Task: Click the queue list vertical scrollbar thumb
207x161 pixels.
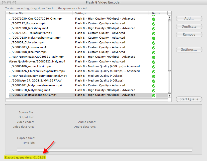Action: (x=169, y=82)
